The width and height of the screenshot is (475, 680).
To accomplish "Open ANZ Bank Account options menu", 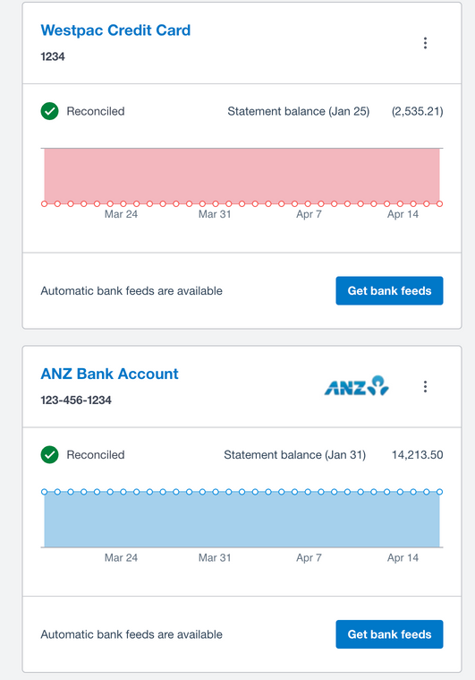I will point(425,386).
